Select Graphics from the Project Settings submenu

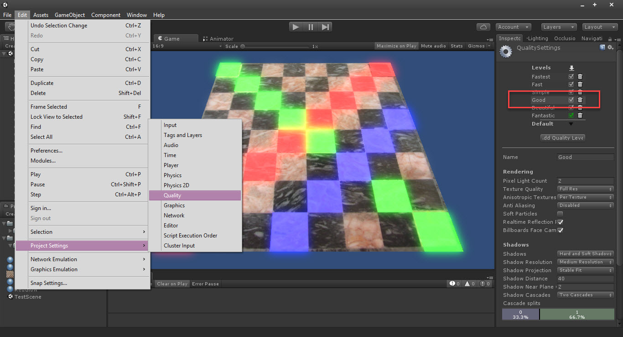click(x=174, y=205)
